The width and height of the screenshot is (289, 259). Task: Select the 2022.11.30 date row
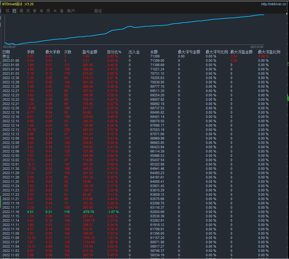coord(11,169)
